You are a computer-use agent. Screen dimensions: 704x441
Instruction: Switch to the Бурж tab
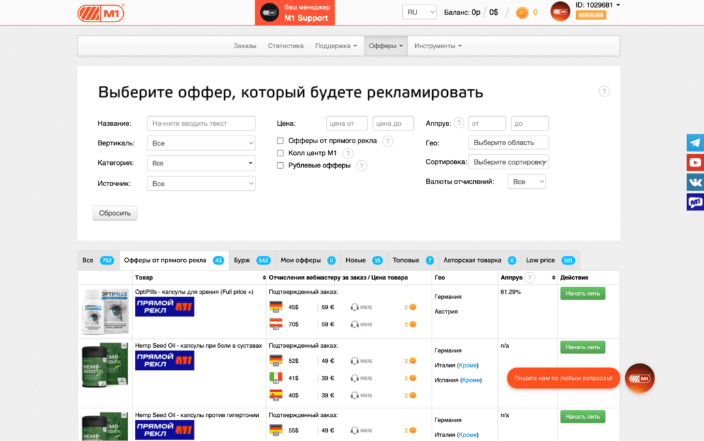tap(252, 260)
